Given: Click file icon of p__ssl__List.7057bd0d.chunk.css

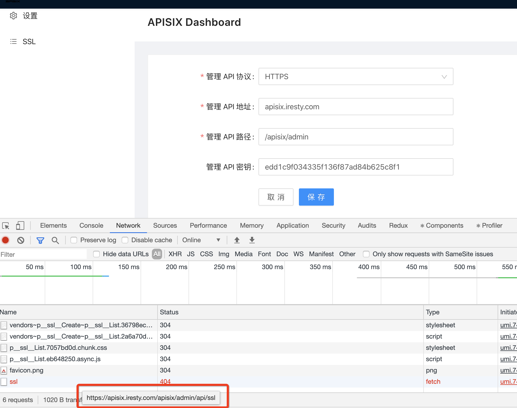Looking at the screenshot, I should point(4,348).
